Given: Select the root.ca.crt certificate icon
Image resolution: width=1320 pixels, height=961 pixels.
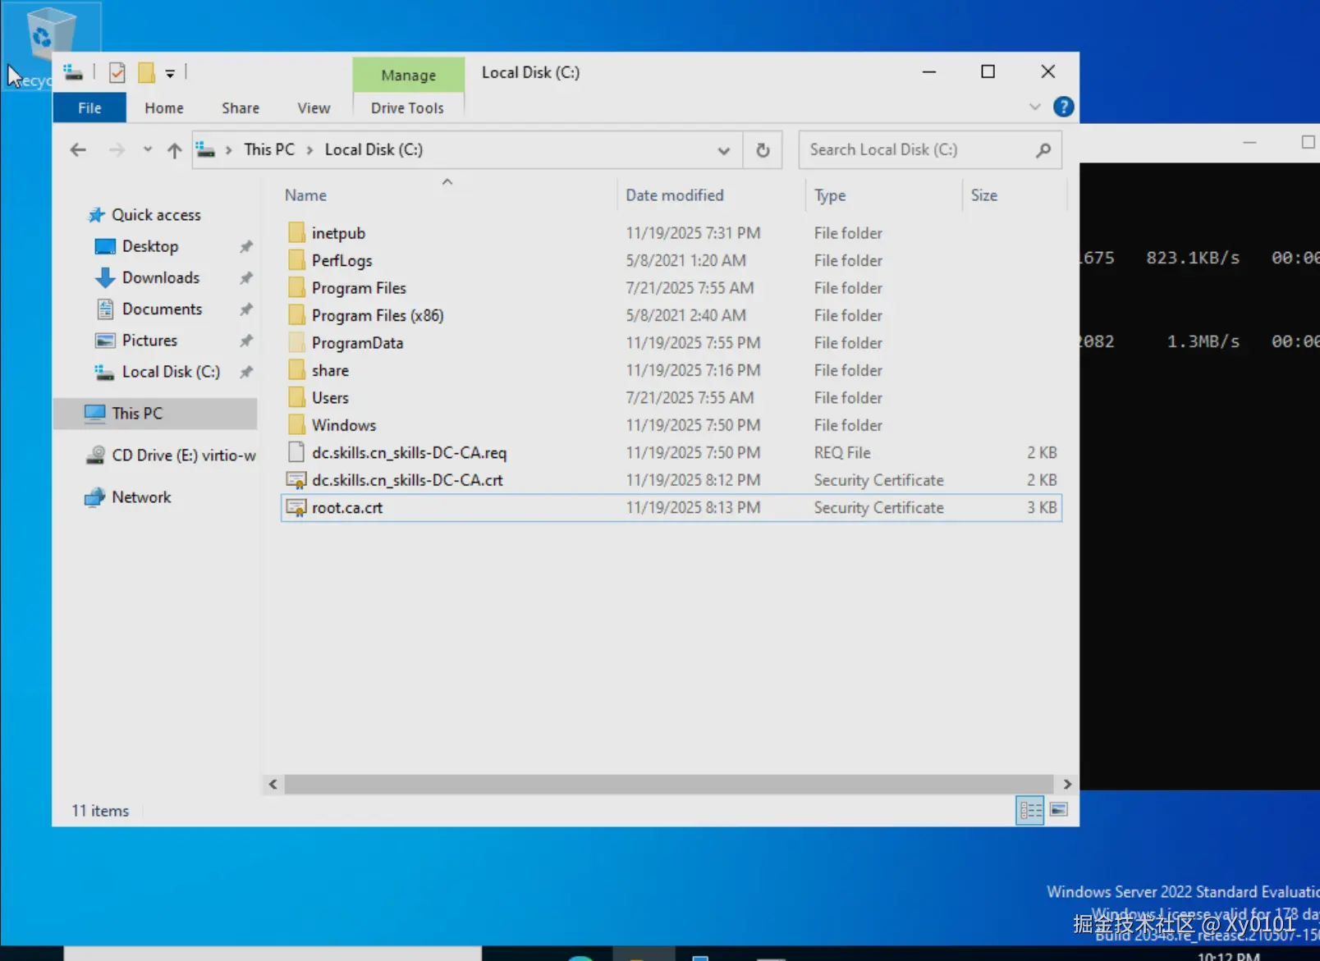Looking at the screenshot, I should click(x=296, y=508).
